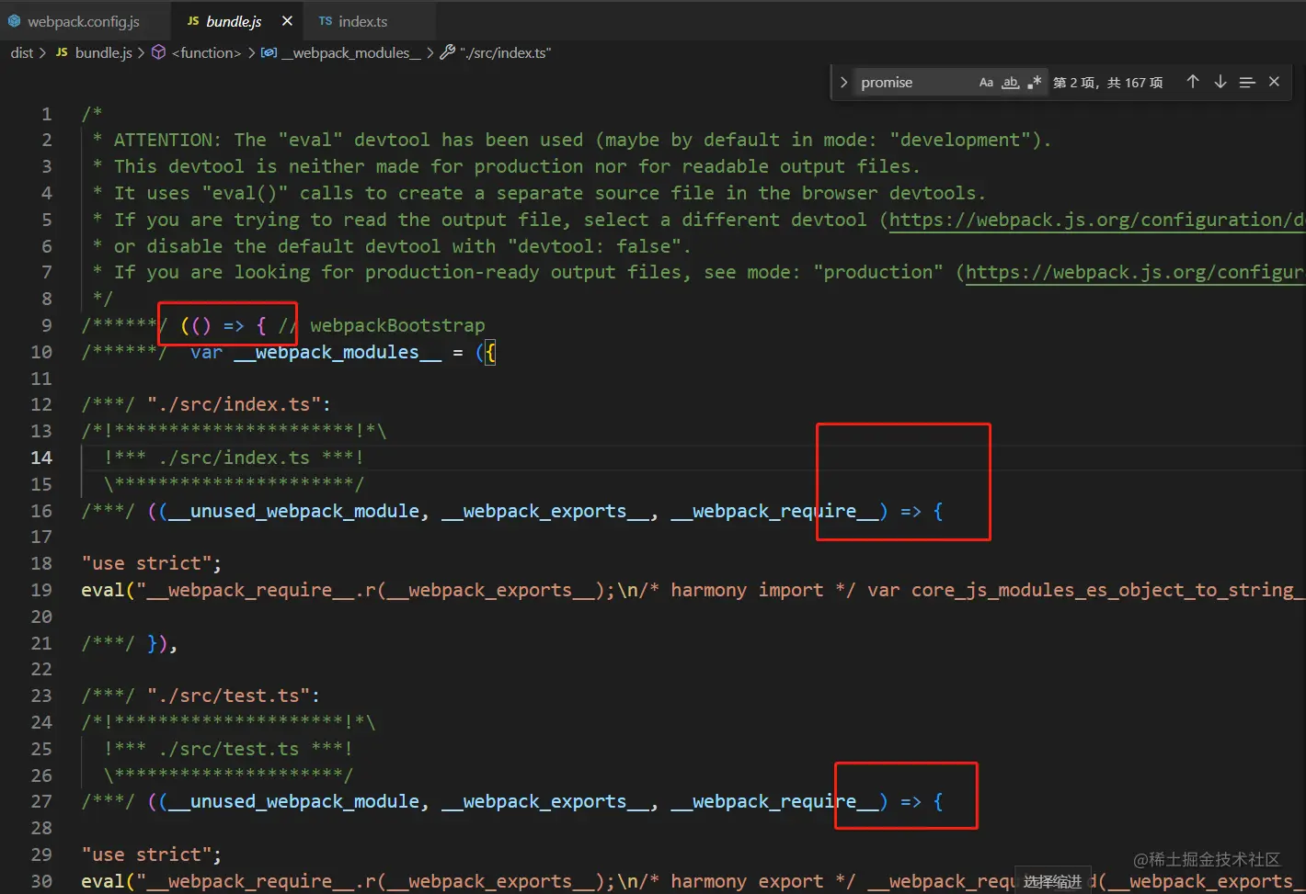Open the <function> breadcrumb symbol

pyautogui.click(x=206, y=53)
